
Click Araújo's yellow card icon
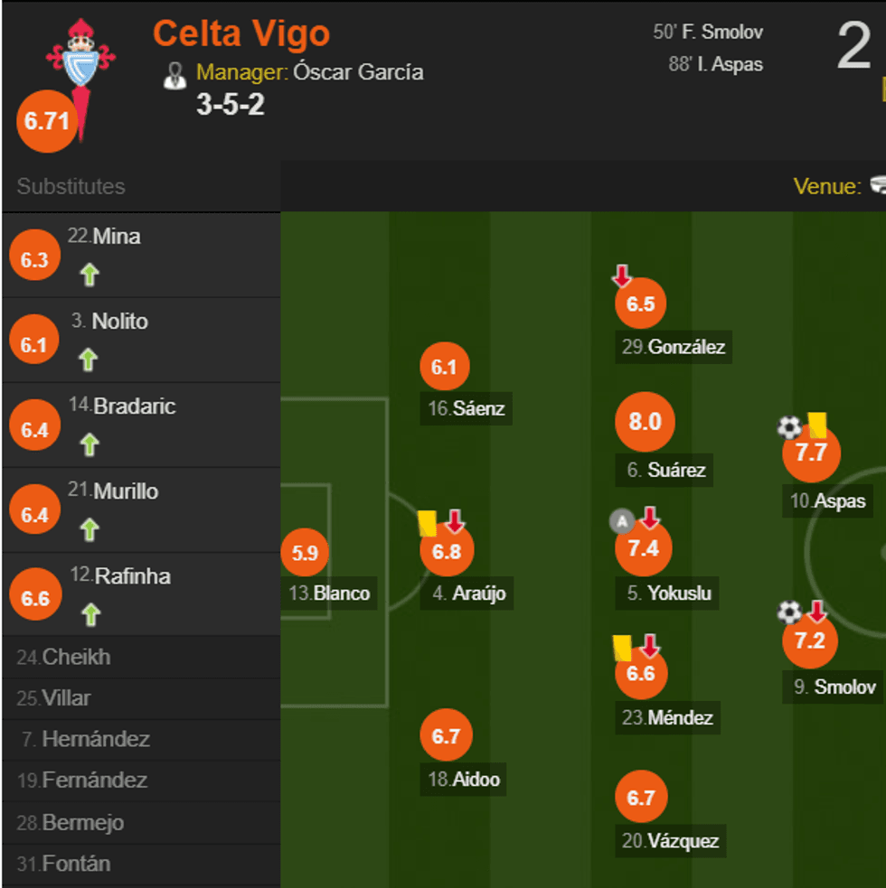tap(426, 522)
